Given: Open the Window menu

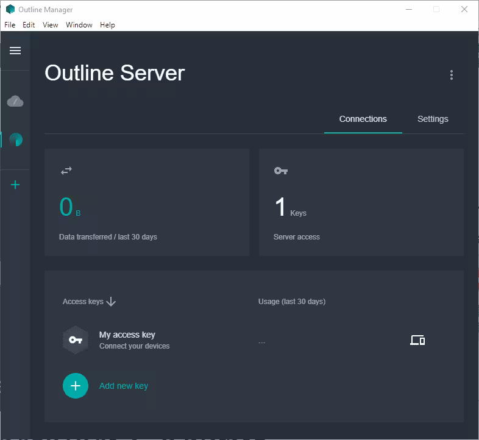Looking at the screenshot, I should [x=79, y=25].
